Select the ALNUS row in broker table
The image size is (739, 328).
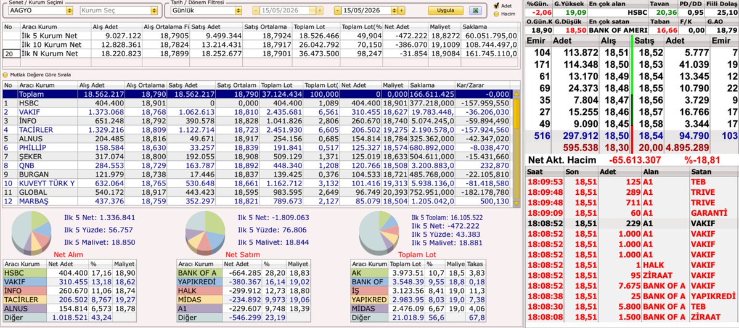[x=257, y=139]
